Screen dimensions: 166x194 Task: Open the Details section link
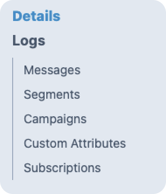pos(36,16)
